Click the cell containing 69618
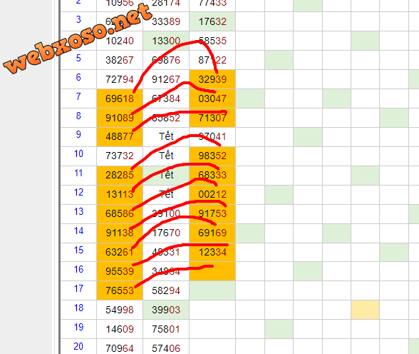This screenshot has width=419, height=354. coord(120,98)
